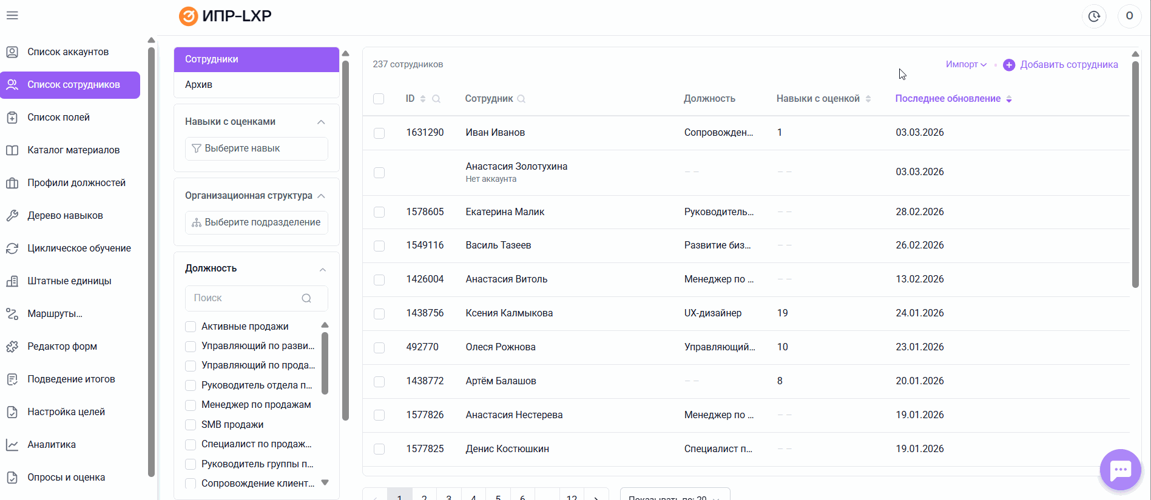Open the history clock icon in header
The height and width of the screenshot is (500, 1151).
point(1093,16)
